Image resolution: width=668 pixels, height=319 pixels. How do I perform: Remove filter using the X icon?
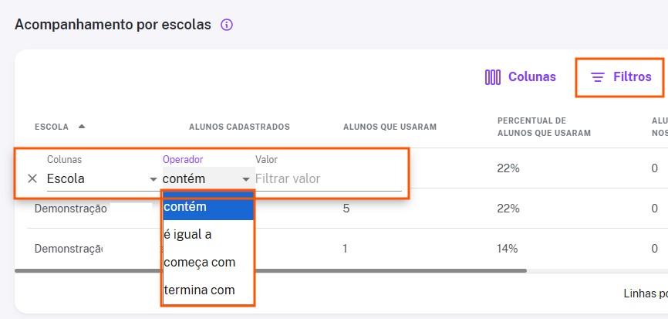point(32,178)
